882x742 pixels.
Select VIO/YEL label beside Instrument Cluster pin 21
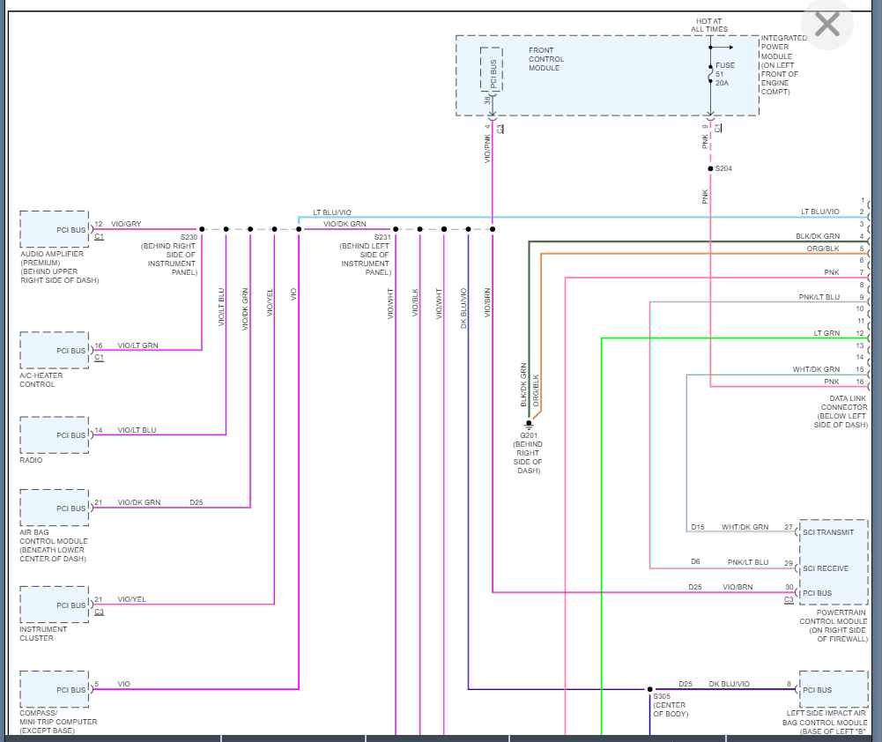coord(131,599)
